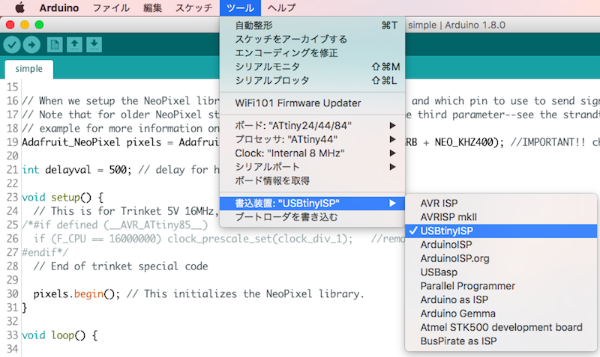Select ArduinoISP programmer
The image size is (600, 357).
[501, 245]
